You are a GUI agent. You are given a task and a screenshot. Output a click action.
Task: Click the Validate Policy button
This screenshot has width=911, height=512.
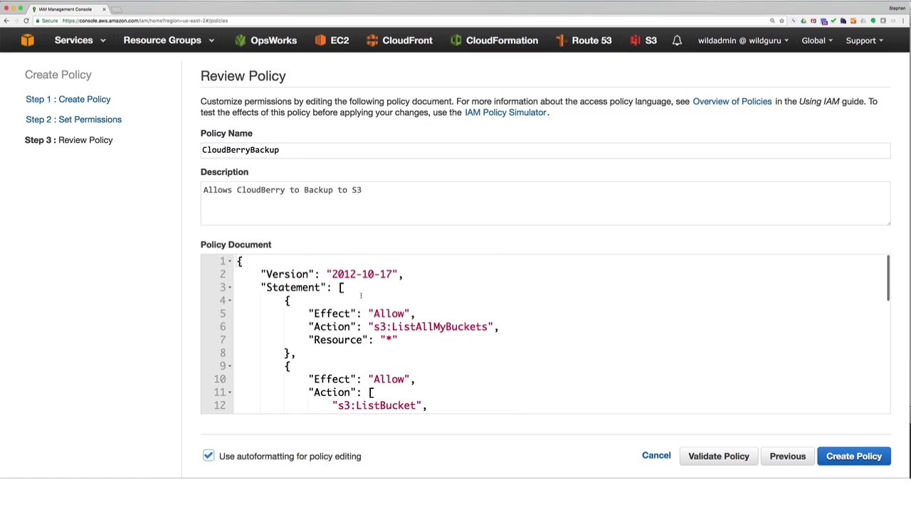tap(718, 457)
